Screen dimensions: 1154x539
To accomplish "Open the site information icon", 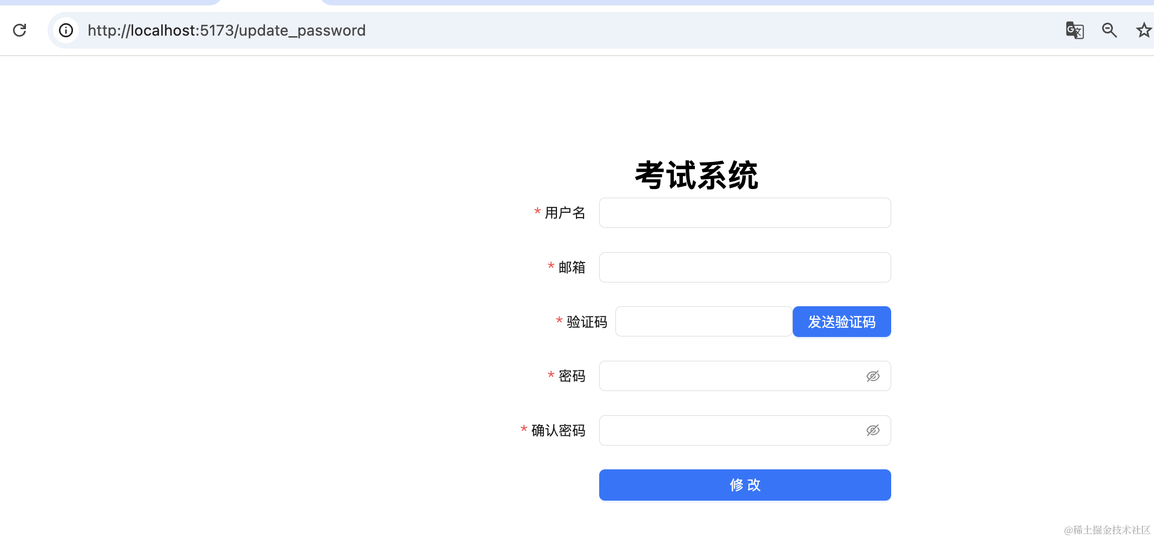I will 66,30.
